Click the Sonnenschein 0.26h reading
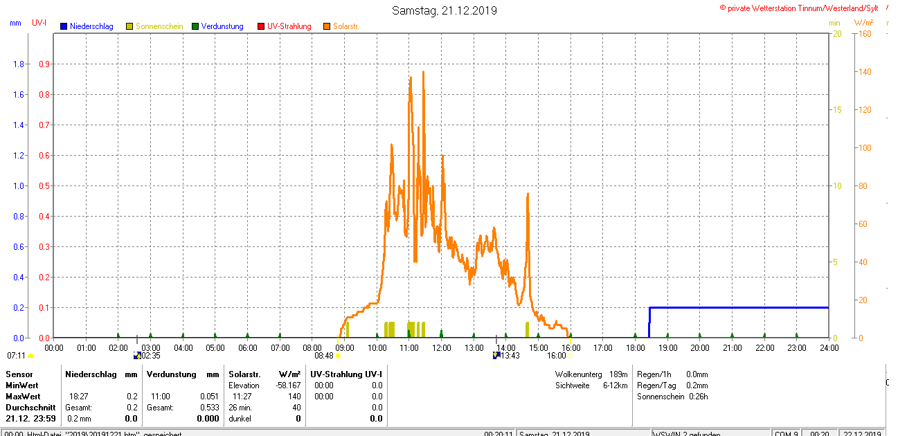 coord(672,397)
